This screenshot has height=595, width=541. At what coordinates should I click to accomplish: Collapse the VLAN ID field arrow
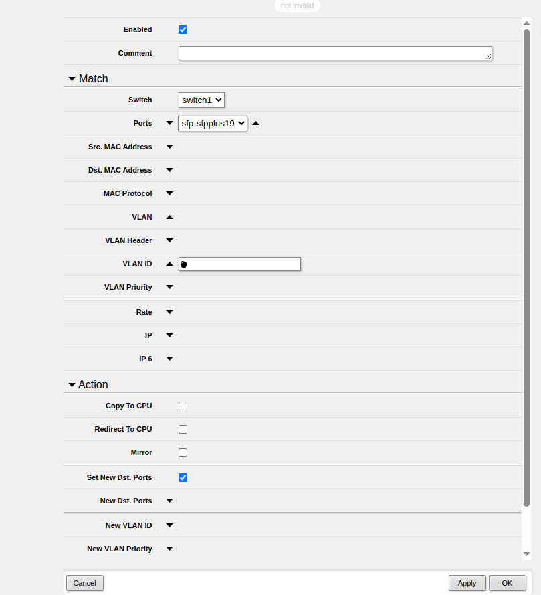coord(169,264)
